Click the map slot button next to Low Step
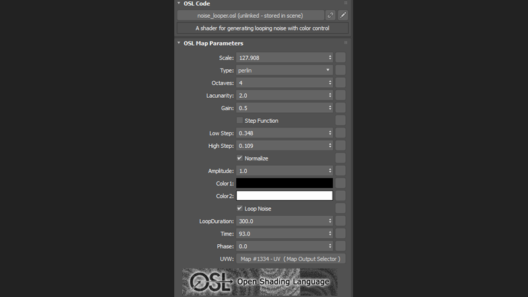528x297 pixels. tap(340, 133)
